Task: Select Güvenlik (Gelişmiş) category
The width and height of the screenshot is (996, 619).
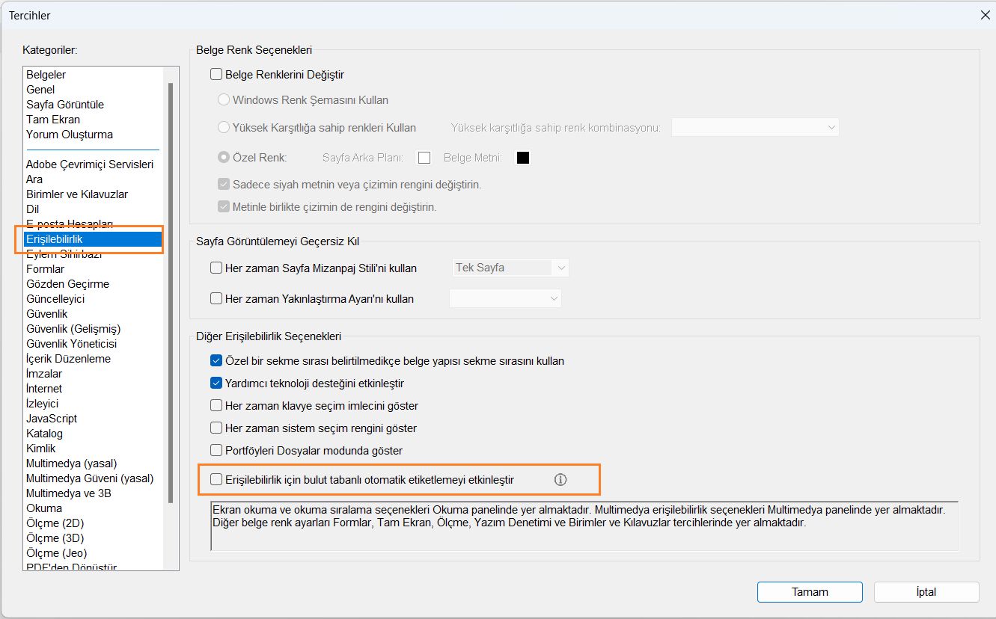Action: click(x=73, y=329)
